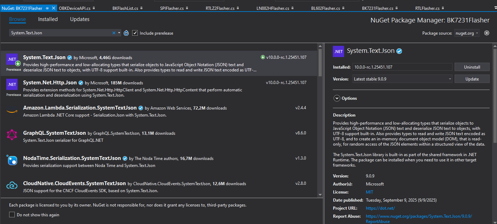Open the Package source dropdown
This screenshot has height=224, width=497.
click(467, 33)
